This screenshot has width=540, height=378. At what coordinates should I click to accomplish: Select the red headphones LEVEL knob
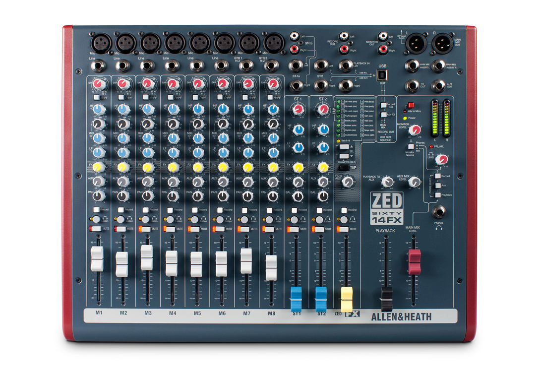click(x=441, y=160)
